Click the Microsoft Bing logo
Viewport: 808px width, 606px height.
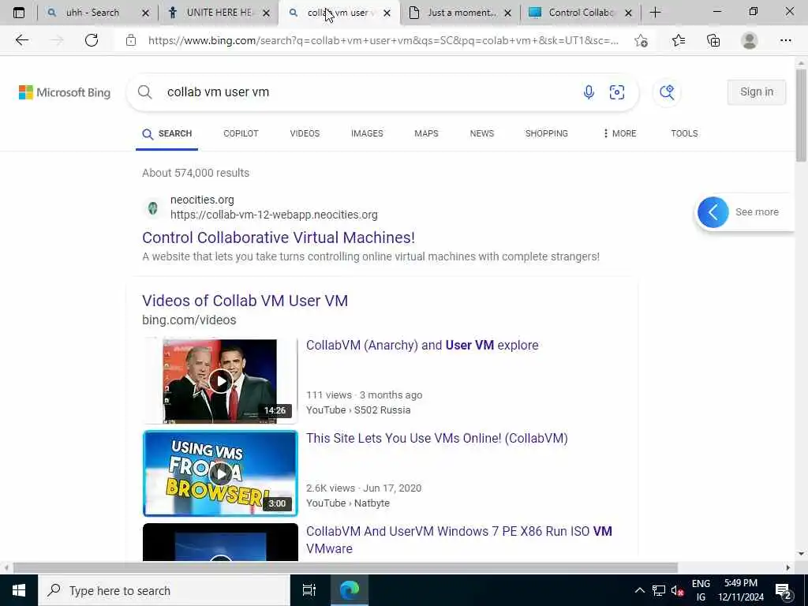click(65, 93)
